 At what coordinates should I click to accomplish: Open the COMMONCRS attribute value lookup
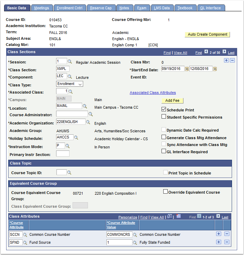click(x=135, y=235)
